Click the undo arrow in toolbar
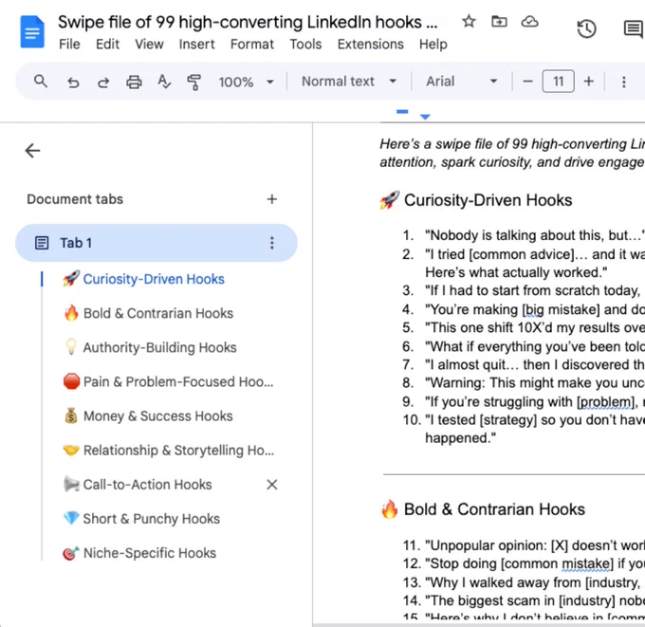The width and height of the screenshot is (645, 627). (73, 82)
